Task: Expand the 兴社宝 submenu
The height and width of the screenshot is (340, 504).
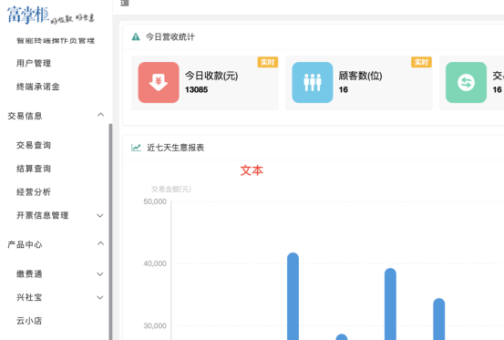Action: 100,297
